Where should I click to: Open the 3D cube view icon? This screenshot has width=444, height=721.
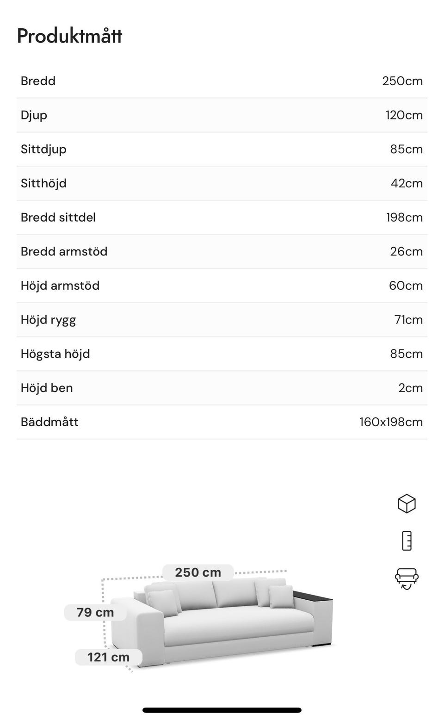[x=407, y=503]
